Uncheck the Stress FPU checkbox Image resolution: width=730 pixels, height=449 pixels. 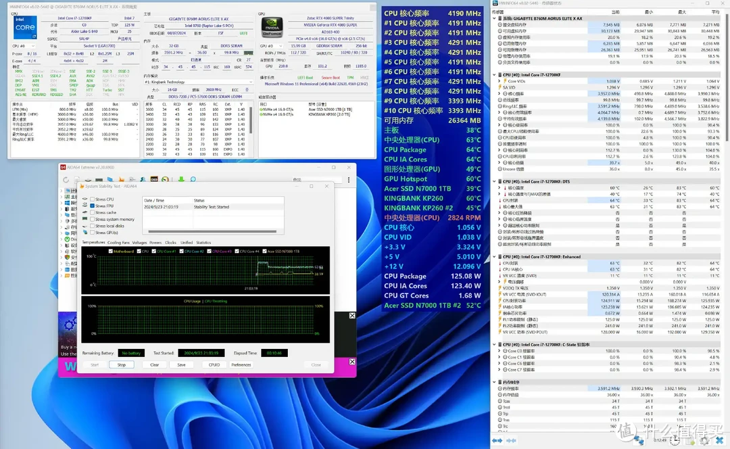[x=92, y=206]
